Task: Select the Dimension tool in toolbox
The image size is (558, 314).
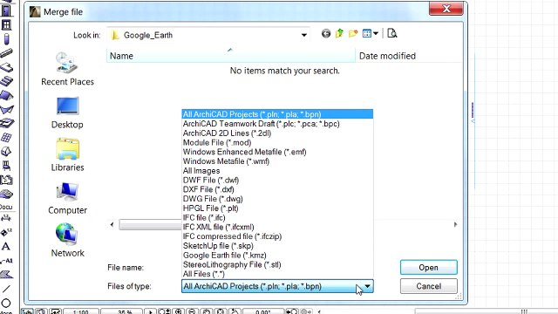Action: 6,218
